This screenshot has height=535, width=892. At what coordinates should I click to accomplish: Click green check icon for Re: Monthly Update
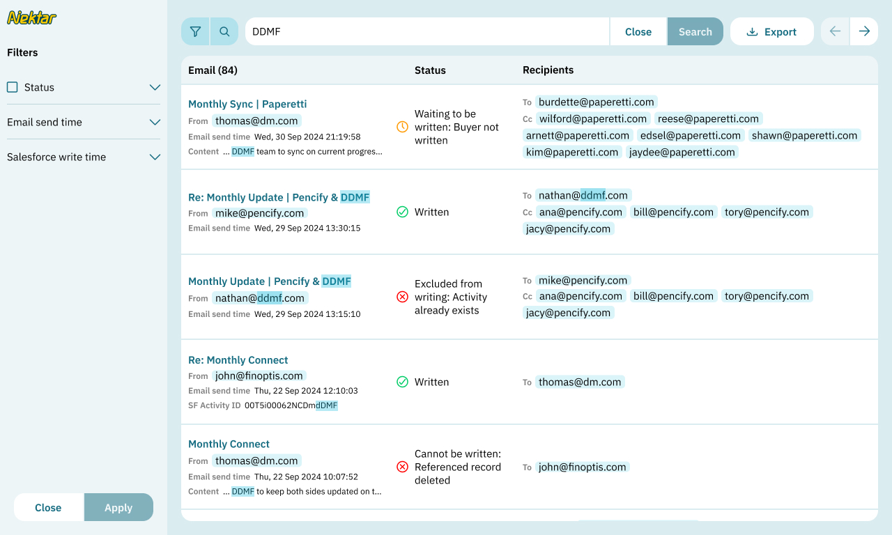(x=402, y=212)
